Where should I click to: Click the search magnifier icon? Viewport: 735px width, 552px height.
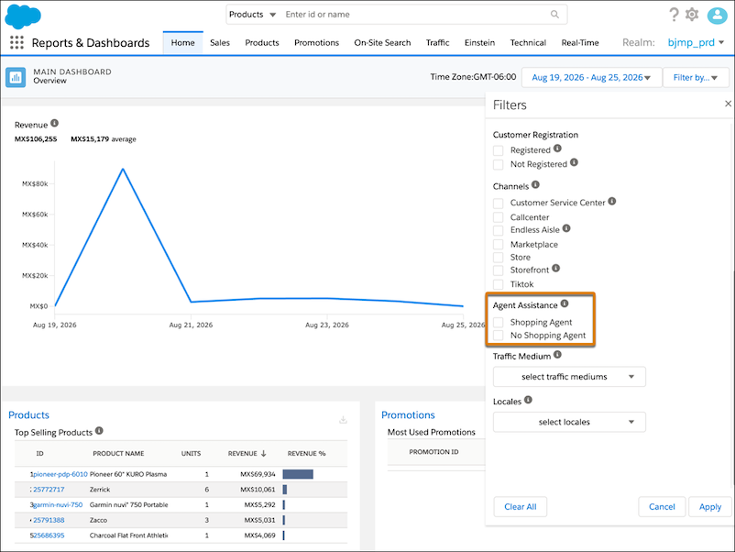(554, 14)
